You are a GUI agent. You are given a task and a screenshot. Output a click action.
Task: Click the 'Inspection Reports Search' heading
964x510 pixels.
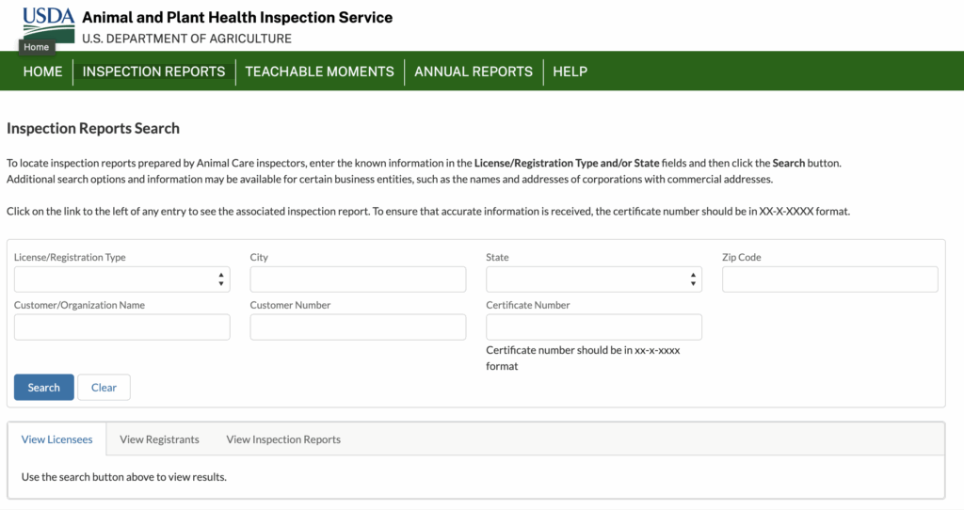click(93, 128)
